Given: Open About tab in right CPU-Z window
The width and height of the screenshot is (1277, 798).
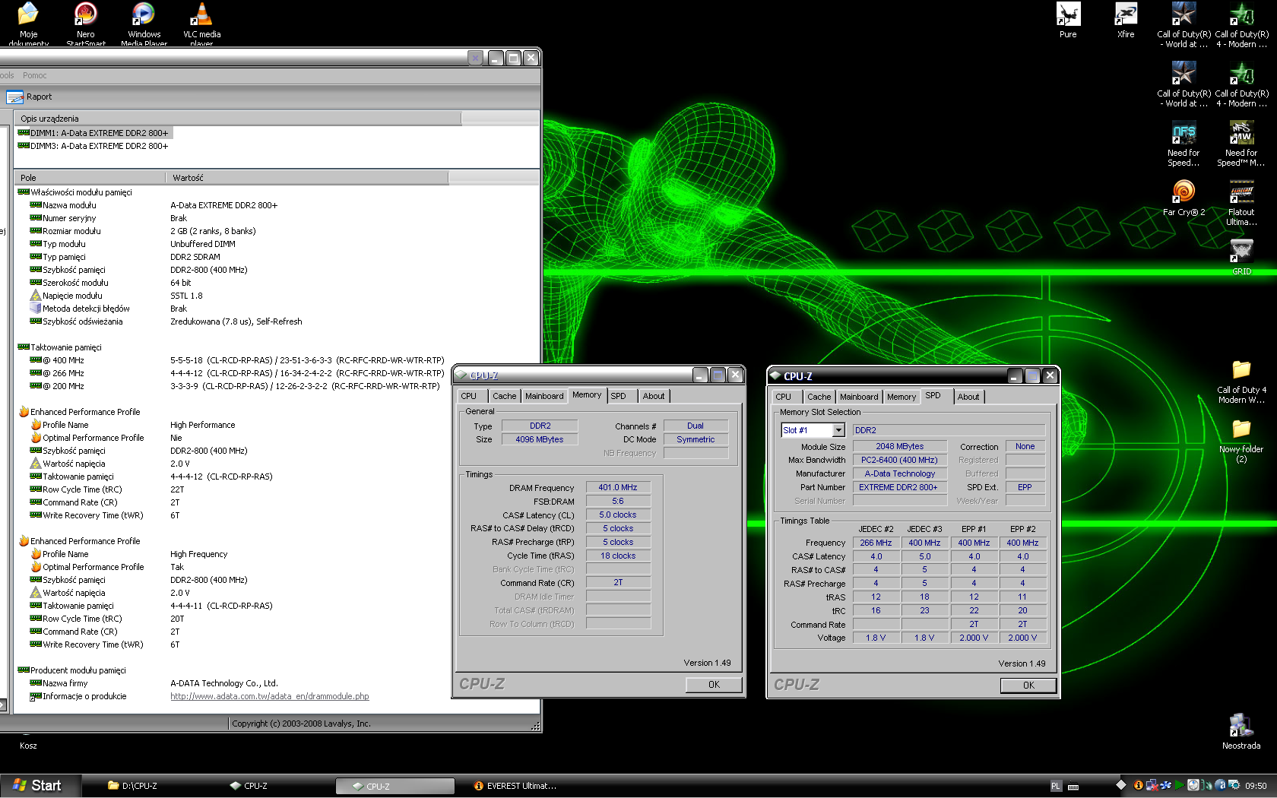Looking at the screenshot, I should click(x=968, y=397).
